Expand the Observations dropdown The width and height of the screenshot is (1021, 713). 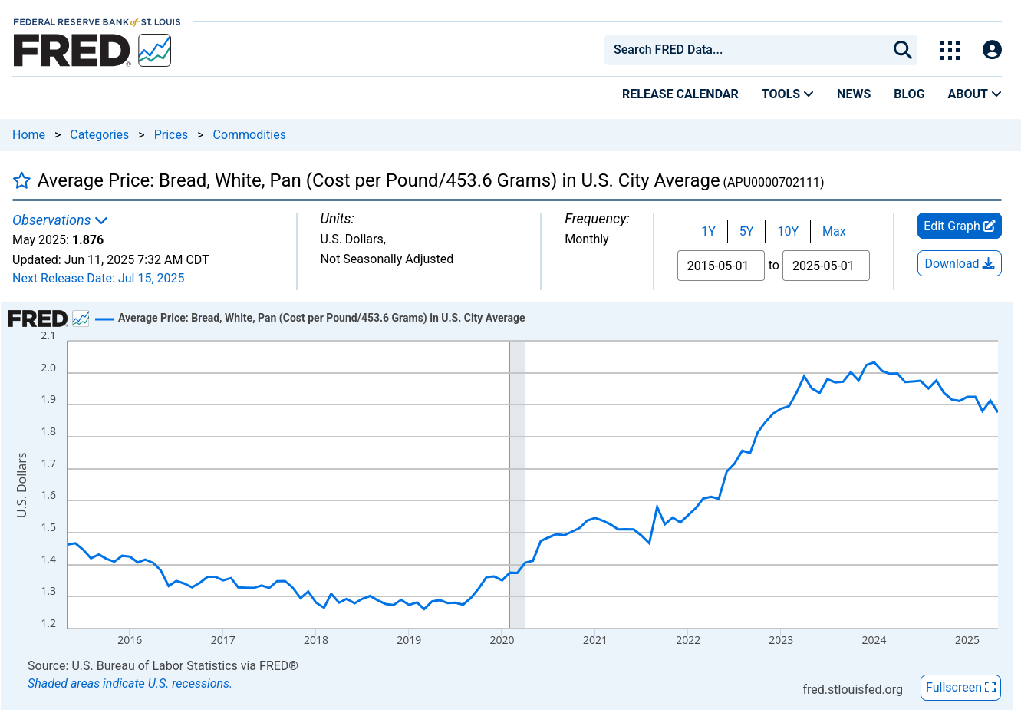pos(60,220)
